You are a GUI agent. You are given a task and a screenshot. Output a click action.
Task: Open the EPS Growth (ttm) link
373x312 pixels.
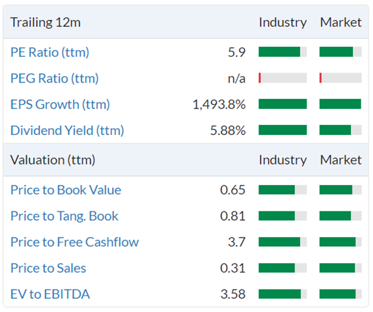[x=60, y=104]
